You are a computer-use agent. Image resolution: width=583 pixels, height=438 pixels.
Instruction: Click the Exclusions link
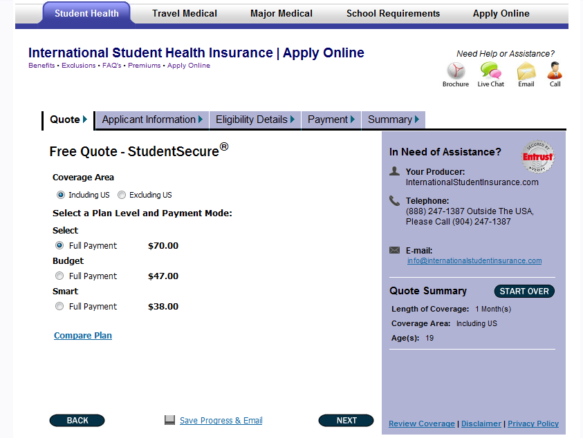(x=78, y=66)
